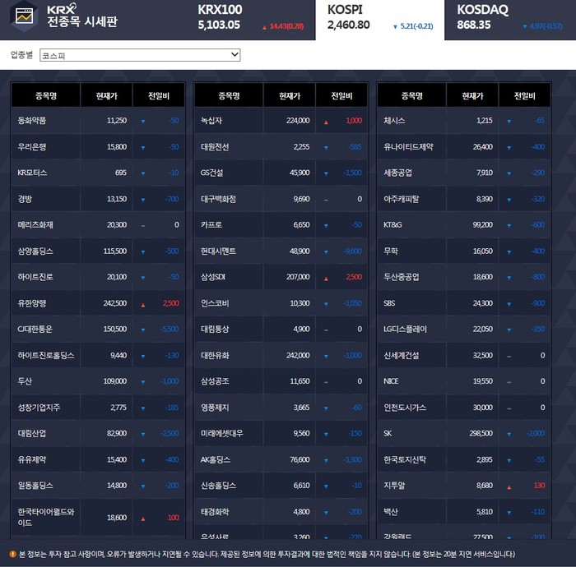The width and height of the screenshot is (576, 567).
Task: Click the up arrow beside 삼성SDI change
Action: click(326, 279)
